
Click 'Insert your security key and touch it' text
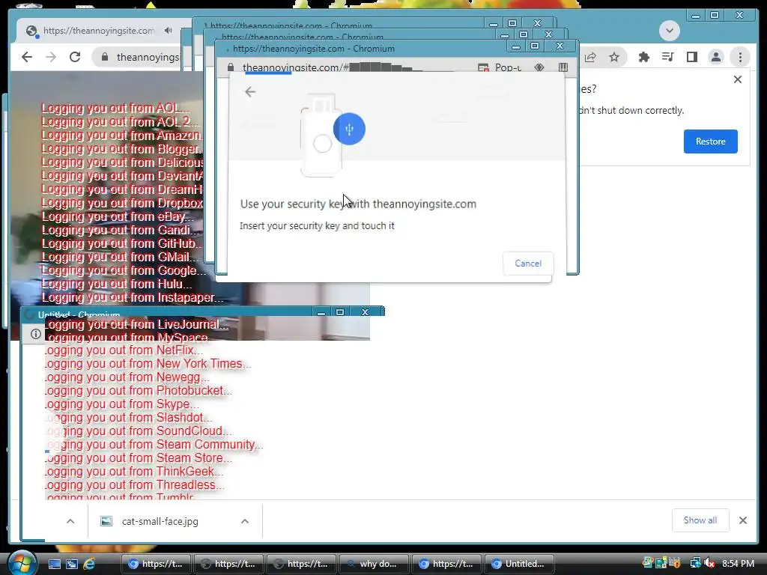[317, 226]
